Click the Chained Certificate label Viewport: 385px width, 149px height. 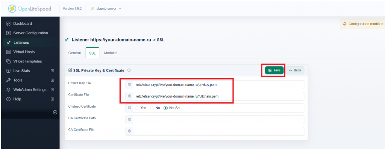(x=82, y=106)
